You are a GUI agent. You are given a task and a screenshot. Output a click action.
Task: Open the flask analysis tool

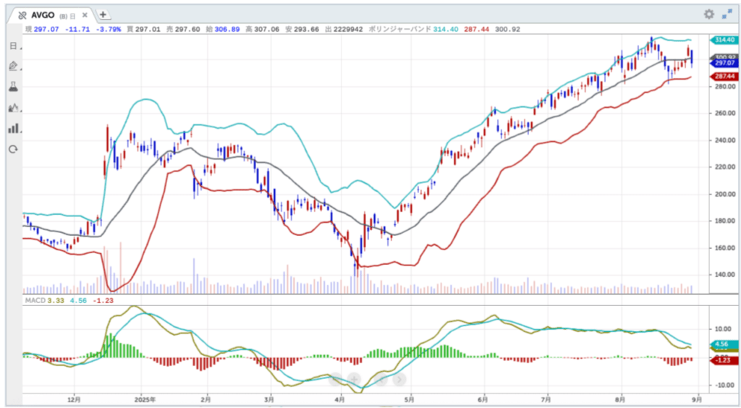[13, 86]
